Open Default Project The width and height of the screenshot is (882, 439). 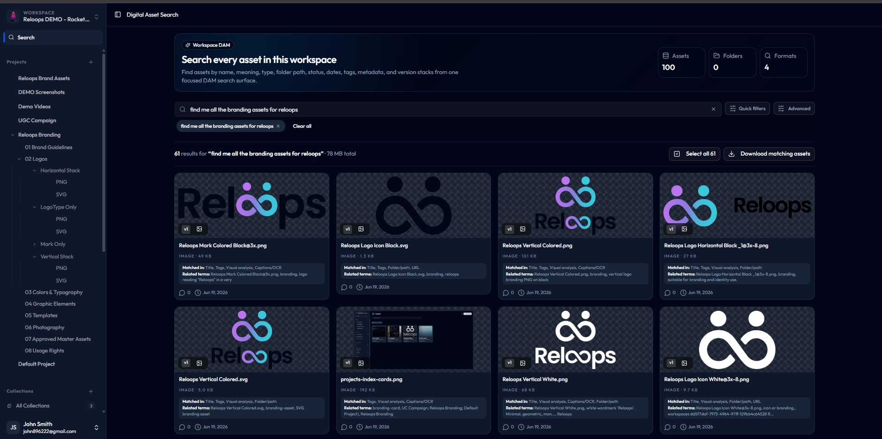coord(36,364)
